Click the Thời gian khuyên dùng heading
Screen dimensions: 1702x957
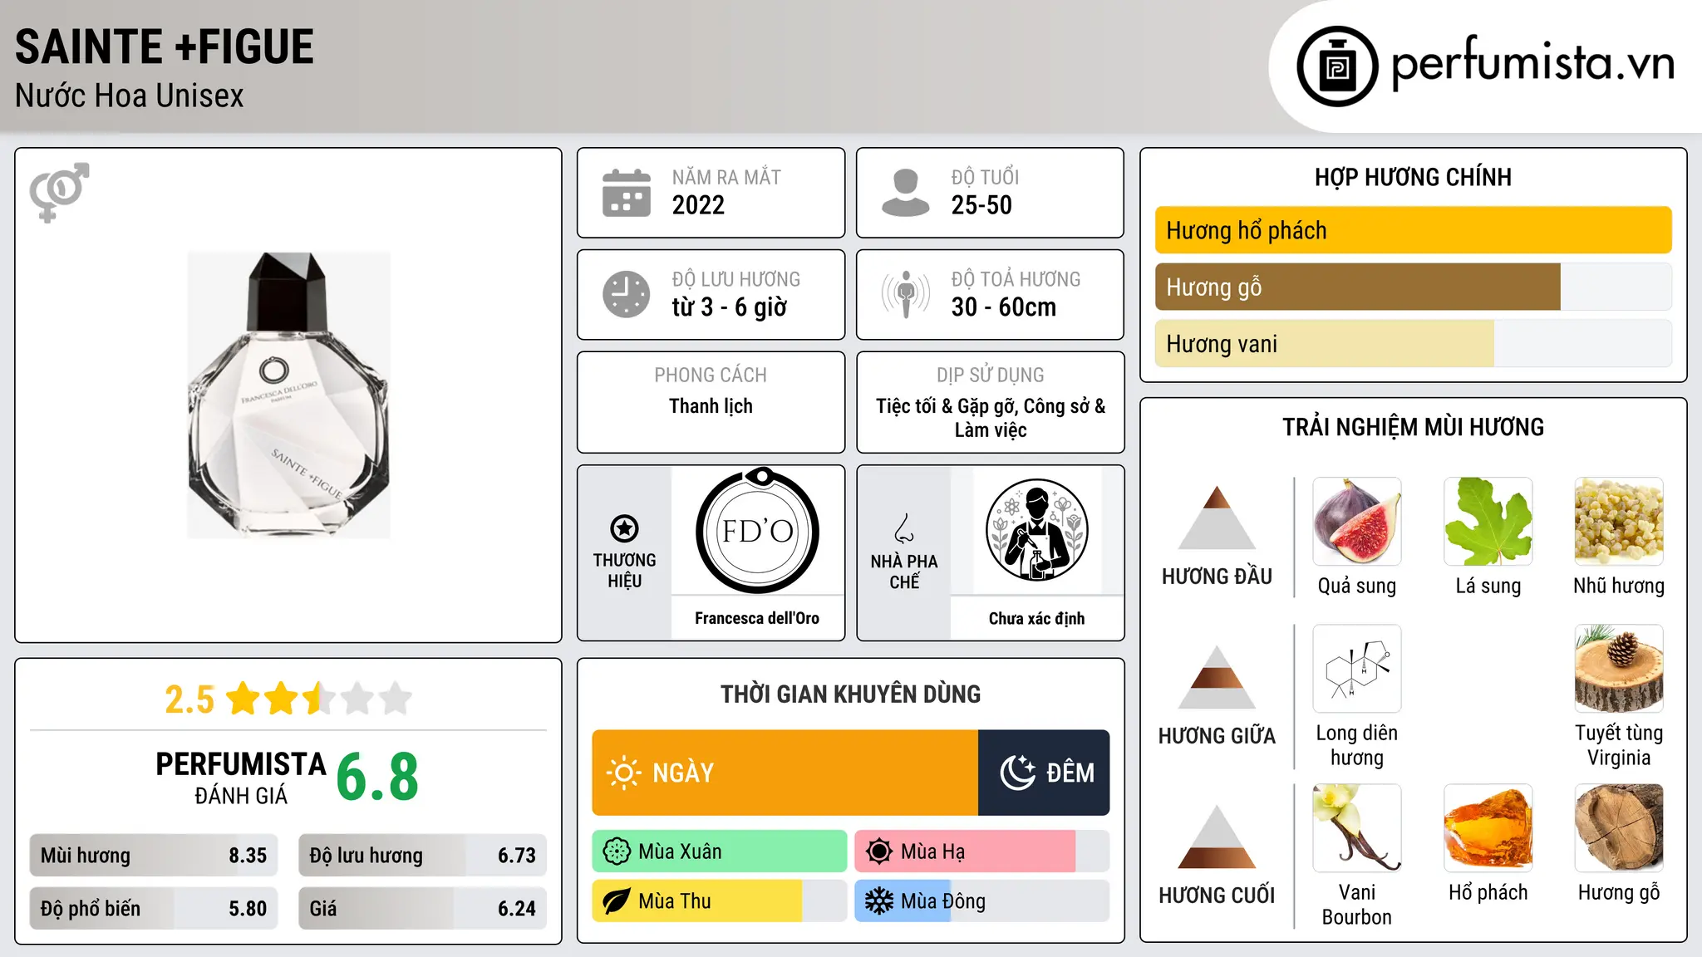point(850,694)
